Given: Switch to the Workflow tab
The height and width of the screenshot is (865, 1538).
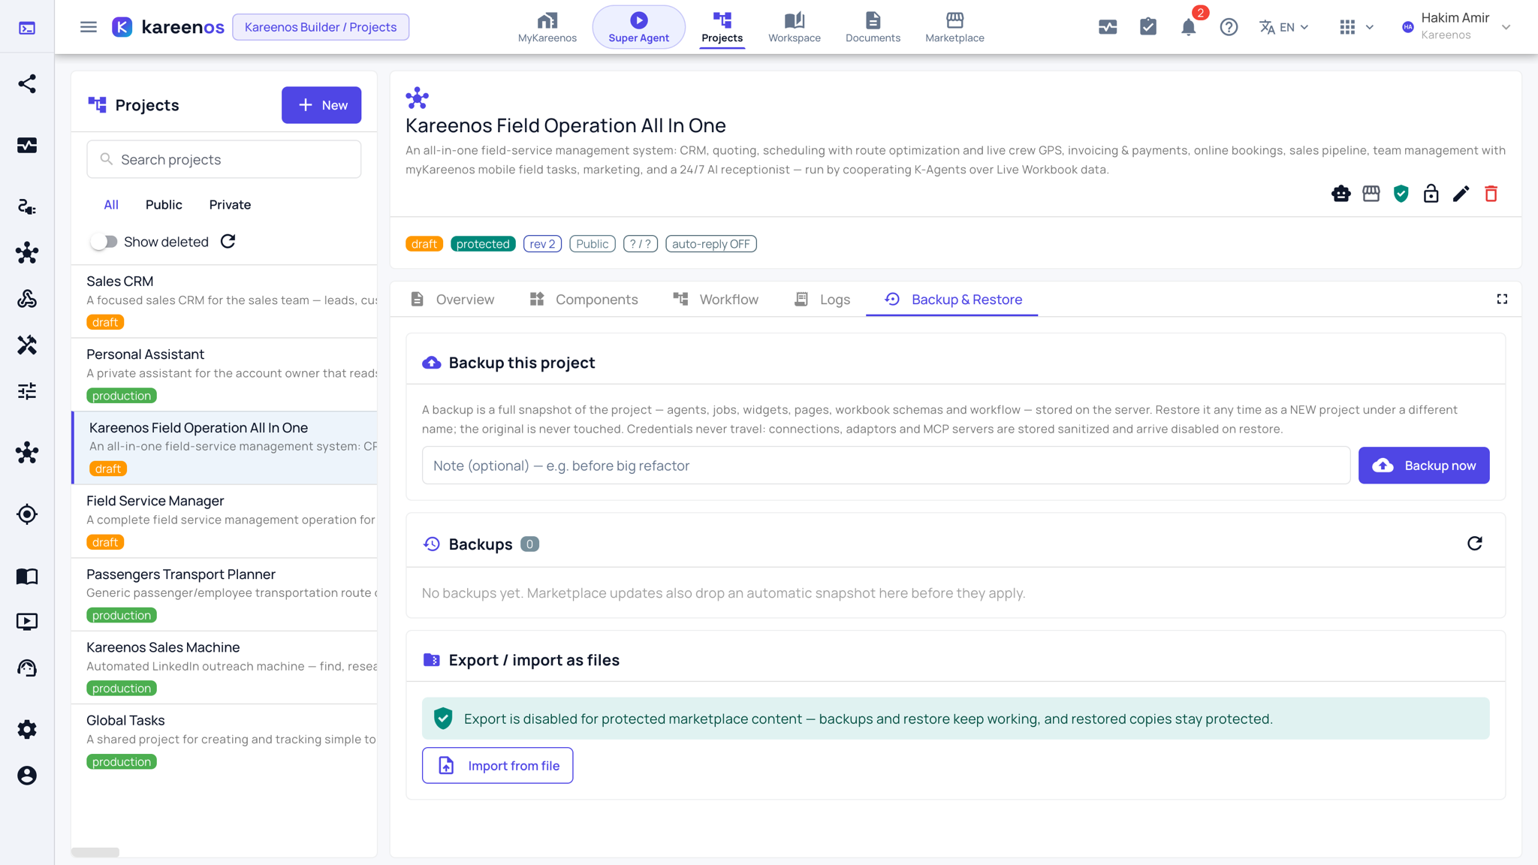Looking at the screenshot, I should pyautogui.click(x=716, y=300).
